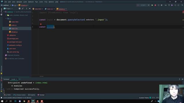Click the Chrome taskbar icon
The height and width of the screenshot is (103, 184).
pos(24,101)
